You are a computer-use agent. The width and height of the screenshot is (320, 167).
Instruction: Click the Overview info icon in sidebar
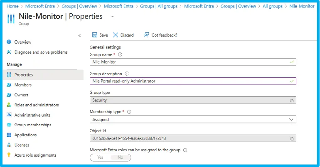click(x=9, y=42)
